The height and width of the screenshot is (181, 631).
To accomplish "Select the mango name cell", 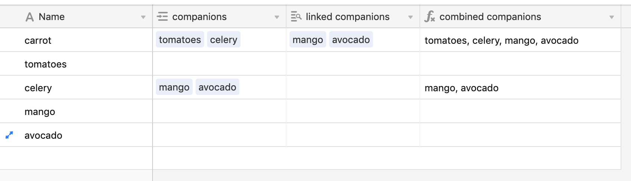I will click(76, 111).
